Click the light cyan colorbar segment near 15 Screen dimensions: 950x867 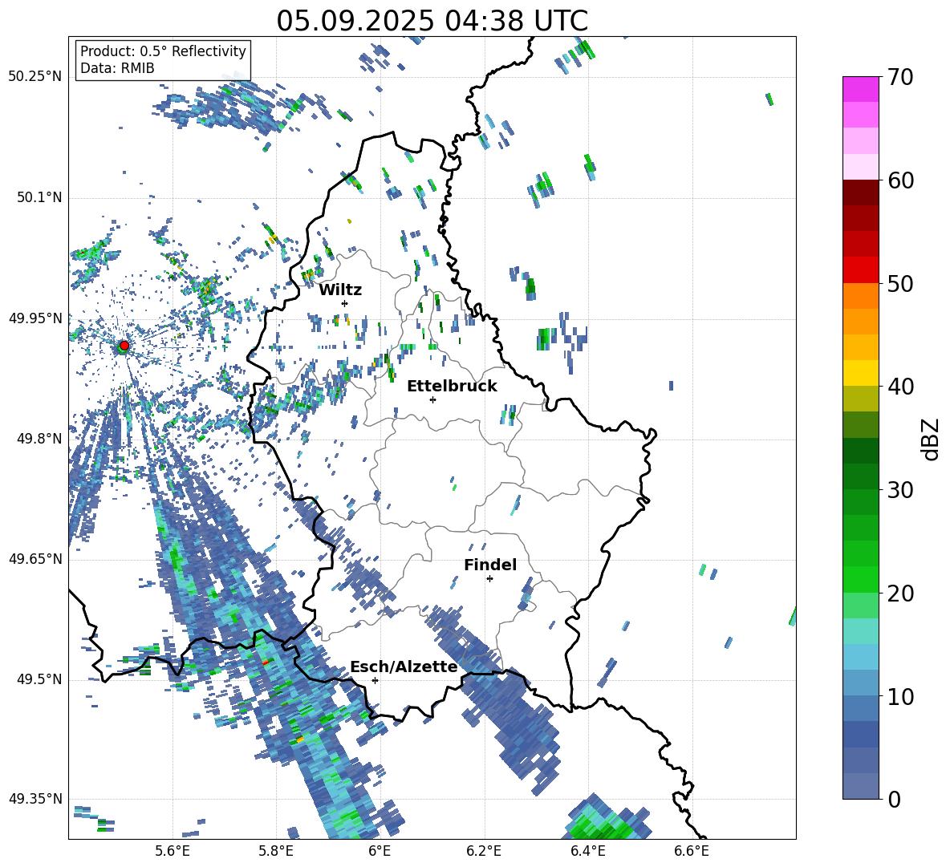pos(860,631)
